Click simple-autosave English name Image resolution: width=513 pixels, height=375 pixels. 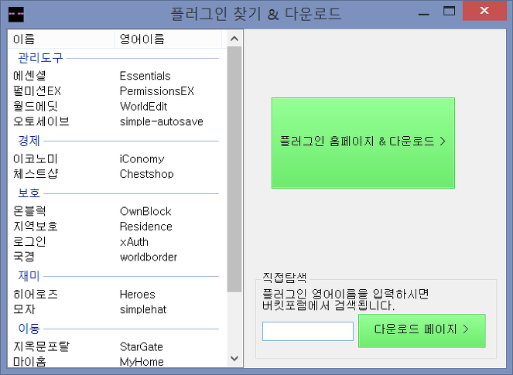coord(162,121)
